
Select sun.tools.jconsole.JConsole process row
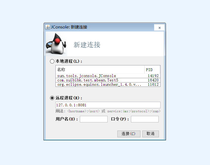108,76
